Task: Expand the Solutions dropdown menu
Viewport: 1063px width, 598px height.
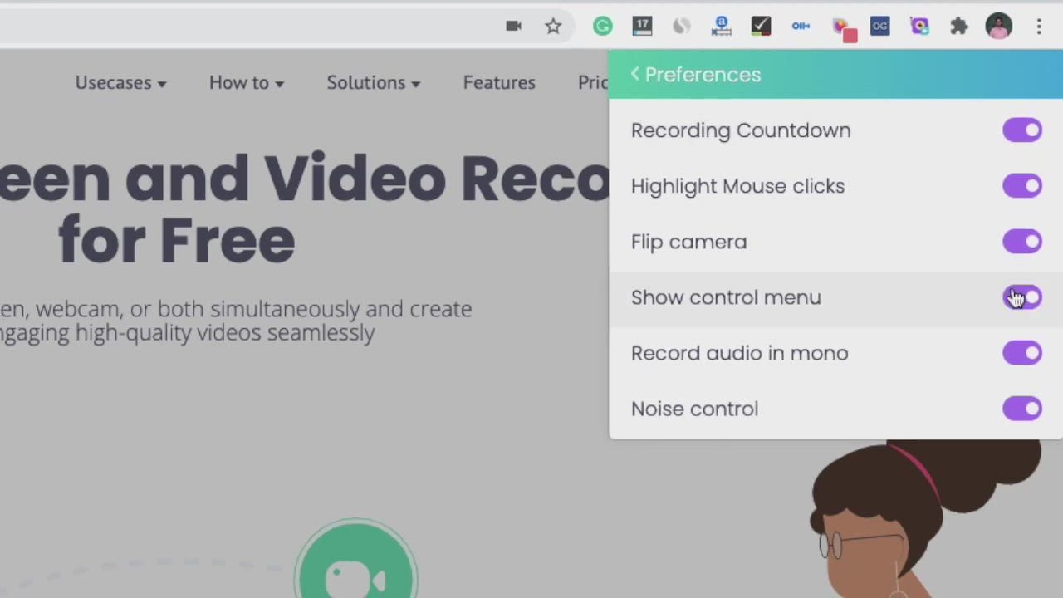Action: coord(374,82)
